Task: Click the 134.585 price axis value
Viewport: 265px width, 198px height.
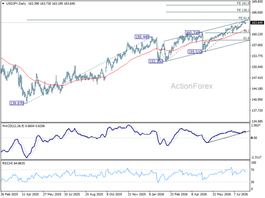Action: click(x=257, y=121)
